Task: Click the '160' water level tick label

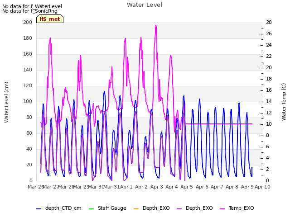Action: point(28,54)
